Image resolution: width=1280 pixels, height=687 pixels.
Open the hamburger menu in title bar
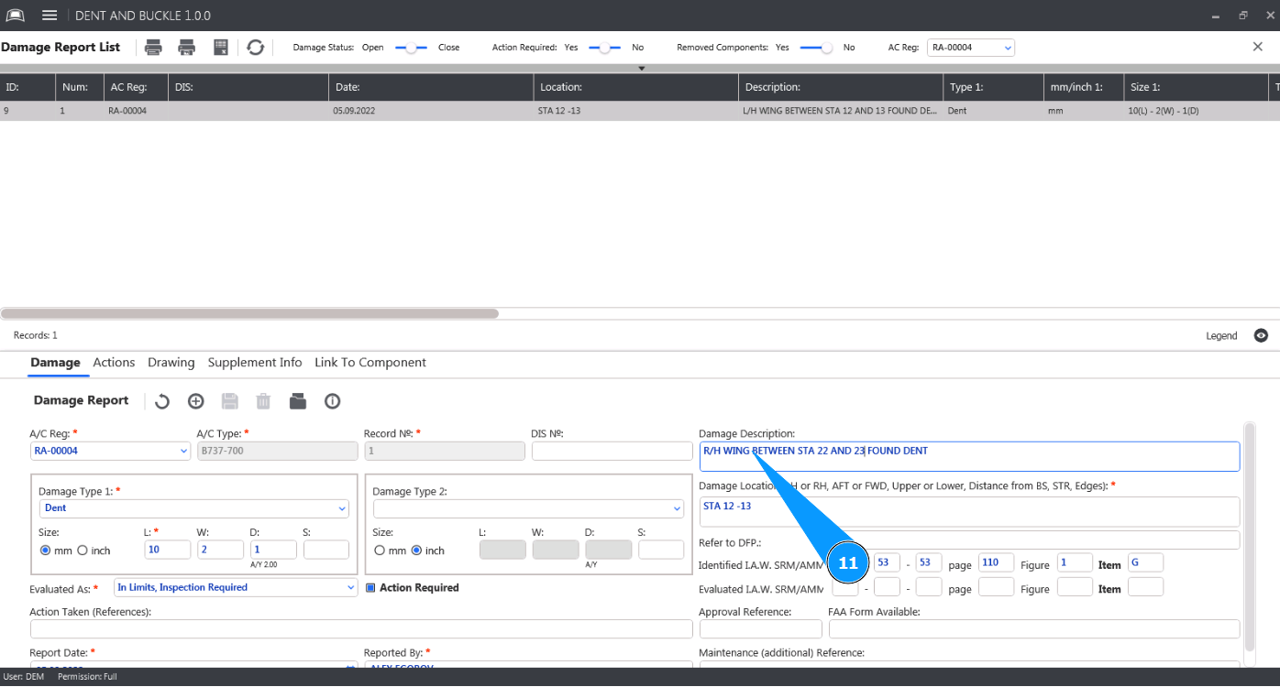tap(50, 16)
